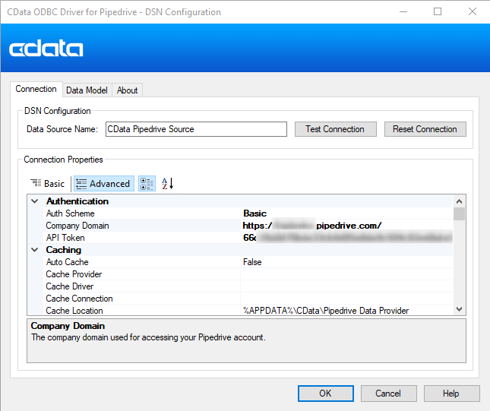The height and width of the screenshot is (411, 490).
Task: Close the DSN Configuration window
Action: (473, 12)
